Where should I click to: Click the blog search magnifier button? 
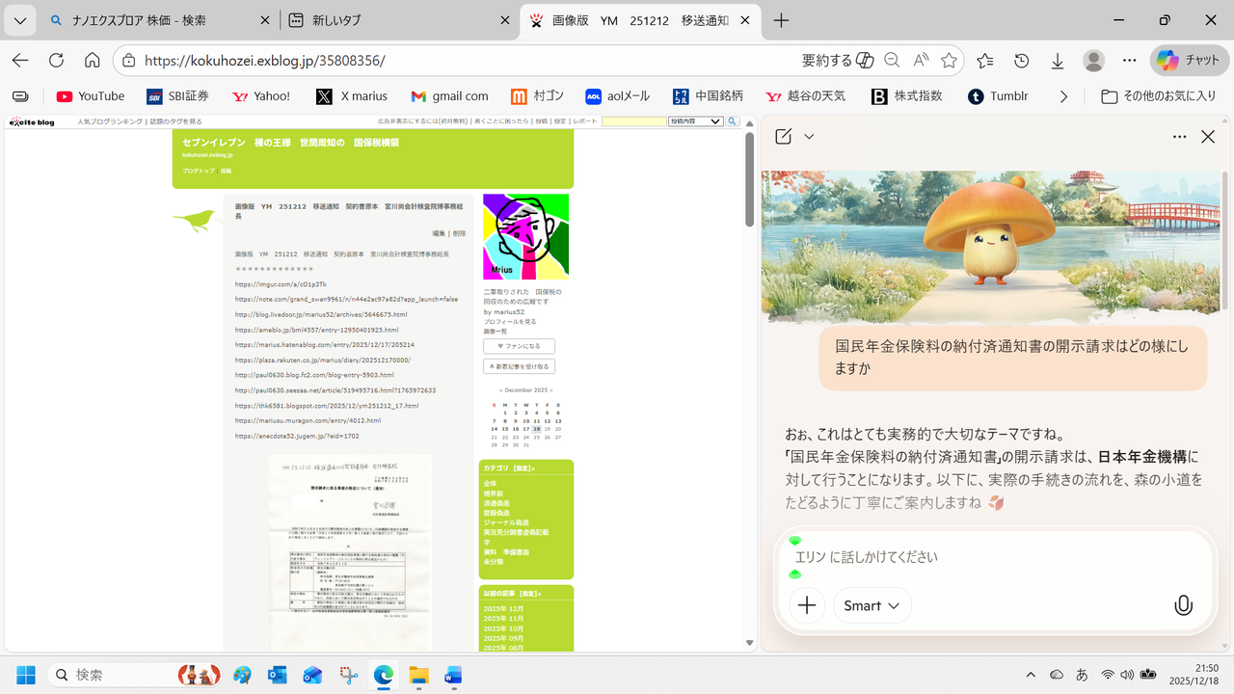point(733,121)
